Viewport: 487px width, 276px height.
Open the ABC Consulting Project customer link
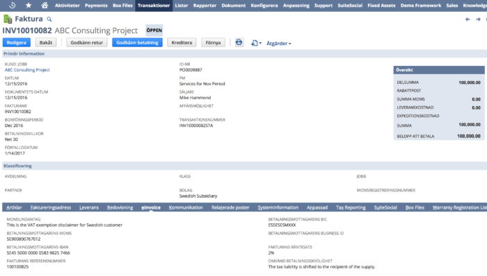pos(27,70)
